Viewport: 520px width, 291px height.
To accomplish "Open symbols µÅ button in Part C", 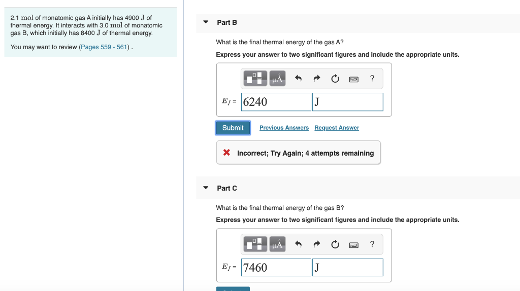I will click(277, 244).
